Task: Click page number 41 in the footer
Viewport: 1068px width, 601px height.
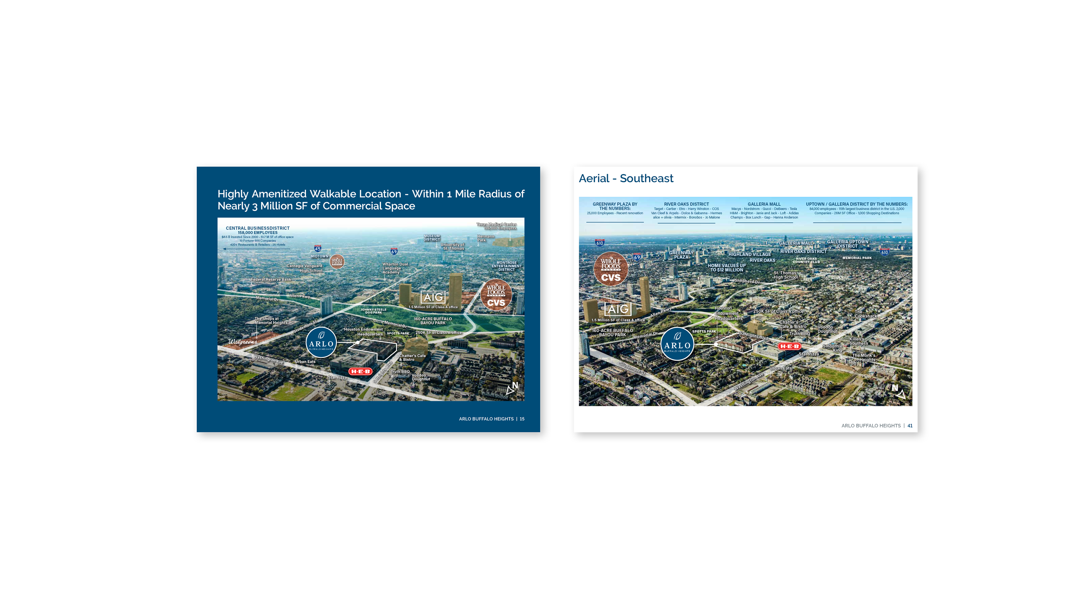Action: tap(910, 425)
